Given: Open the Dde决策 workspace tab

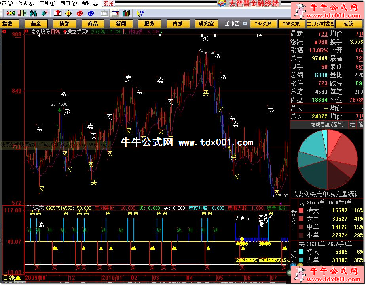Looking at the screenshot, I should pos(263,24).
